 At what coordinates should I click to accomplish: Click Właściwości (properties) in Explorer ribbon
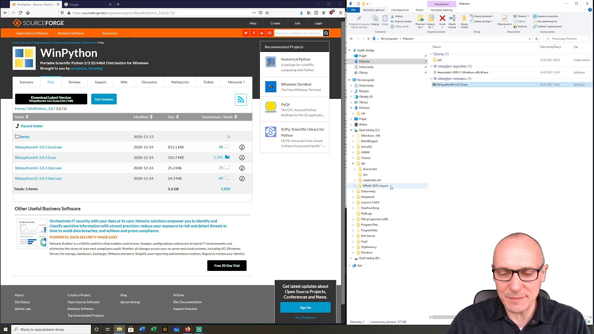coord(504,21)
